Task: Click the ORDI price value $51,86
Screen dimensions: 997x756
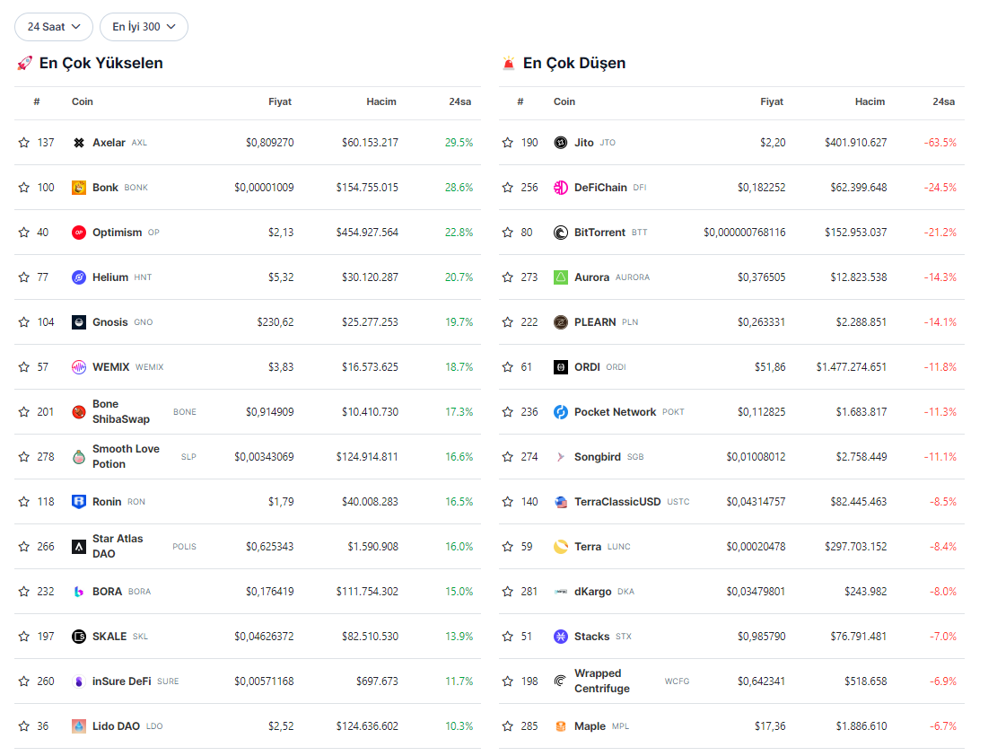Action: pyautogui.click(x=769, y=367)
